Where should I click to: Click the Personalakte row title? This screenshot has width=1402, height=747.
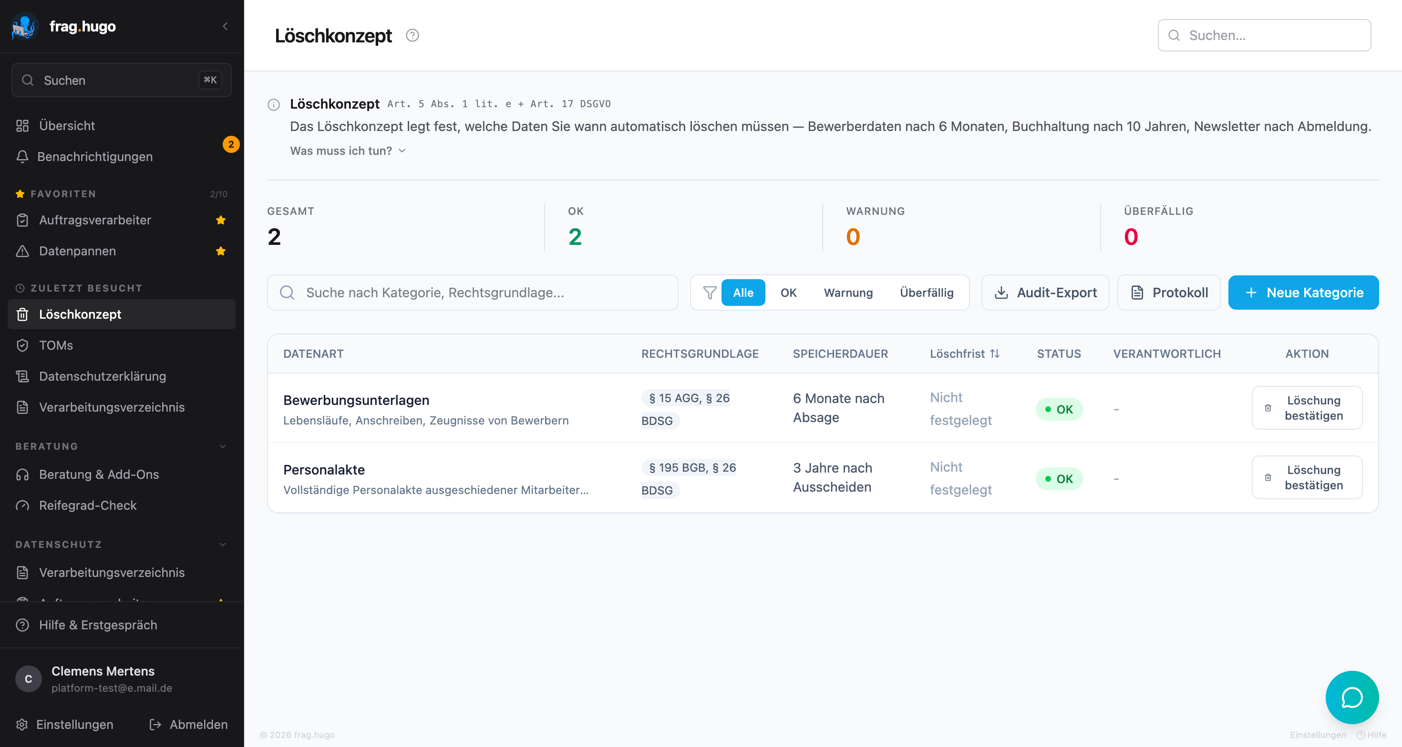tap(324, 470)
